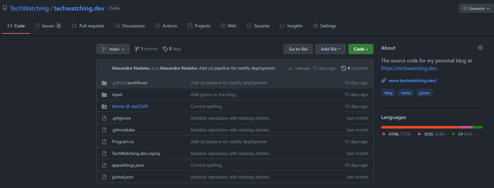The width and height of the screenshot is (494, 188).
Task: Open the main branch selector
Action: click(113, 49)
